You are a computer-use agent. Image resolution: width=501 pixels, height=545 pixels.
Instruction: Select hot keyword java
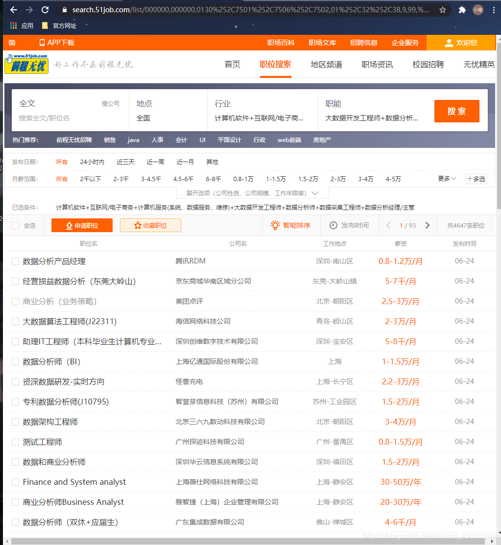(x=133, y=140)
